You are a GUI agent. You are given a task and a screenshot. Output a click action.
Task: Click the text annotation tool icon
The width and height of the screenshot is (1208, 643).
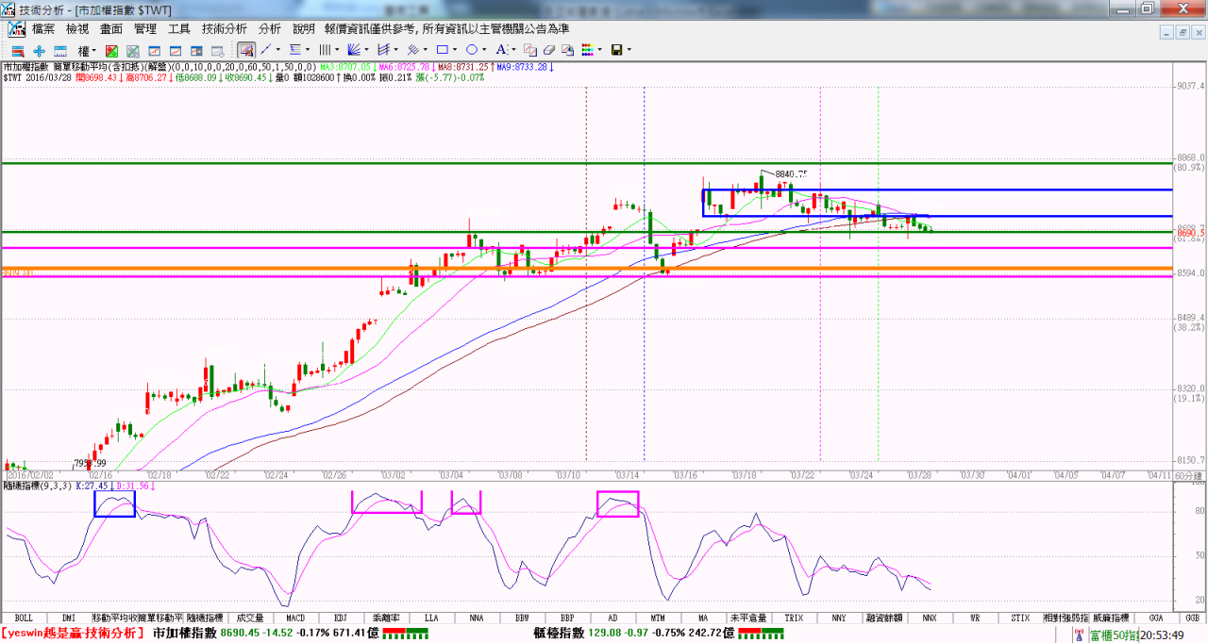(x=501, y=50)
